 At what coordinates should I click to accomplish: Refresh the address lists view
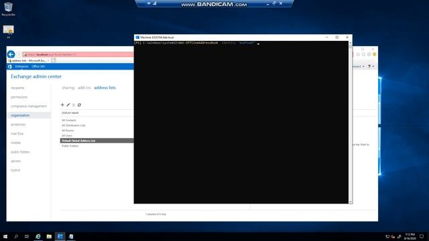pos(79,105)
